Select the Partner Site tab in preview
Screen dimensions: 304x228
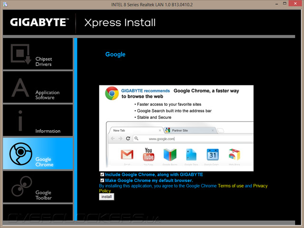pos(190,130)
